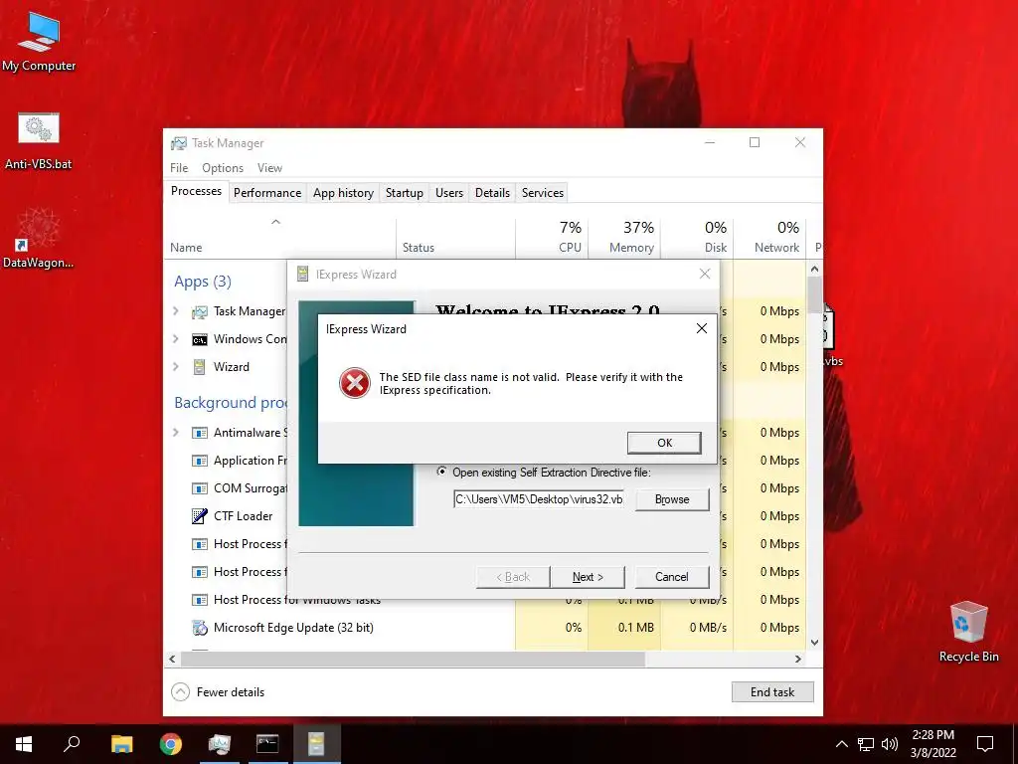Click OK in the IExpress error dialog
The height and width of the screenshot is (764, 1018).
(663, 443)
